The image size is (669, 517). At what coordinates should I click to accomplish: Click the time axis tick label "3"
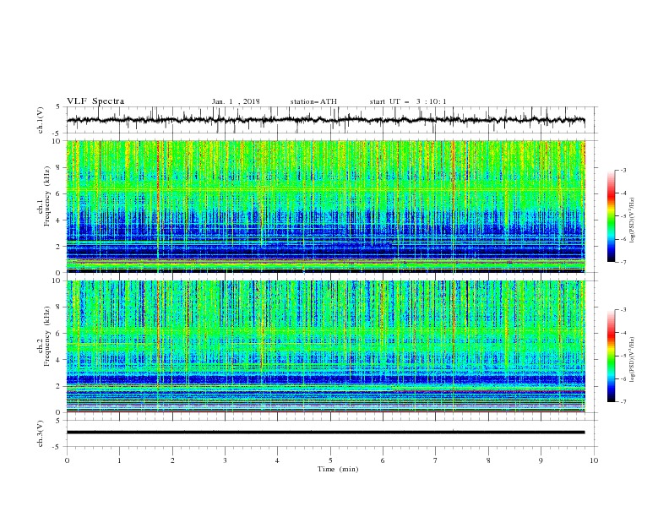coord(225,460)
